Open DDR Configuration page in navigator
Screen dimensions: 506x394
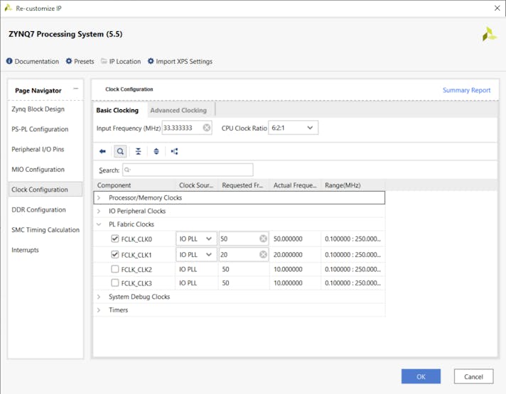pyautogui.click(x=40, y=210)
